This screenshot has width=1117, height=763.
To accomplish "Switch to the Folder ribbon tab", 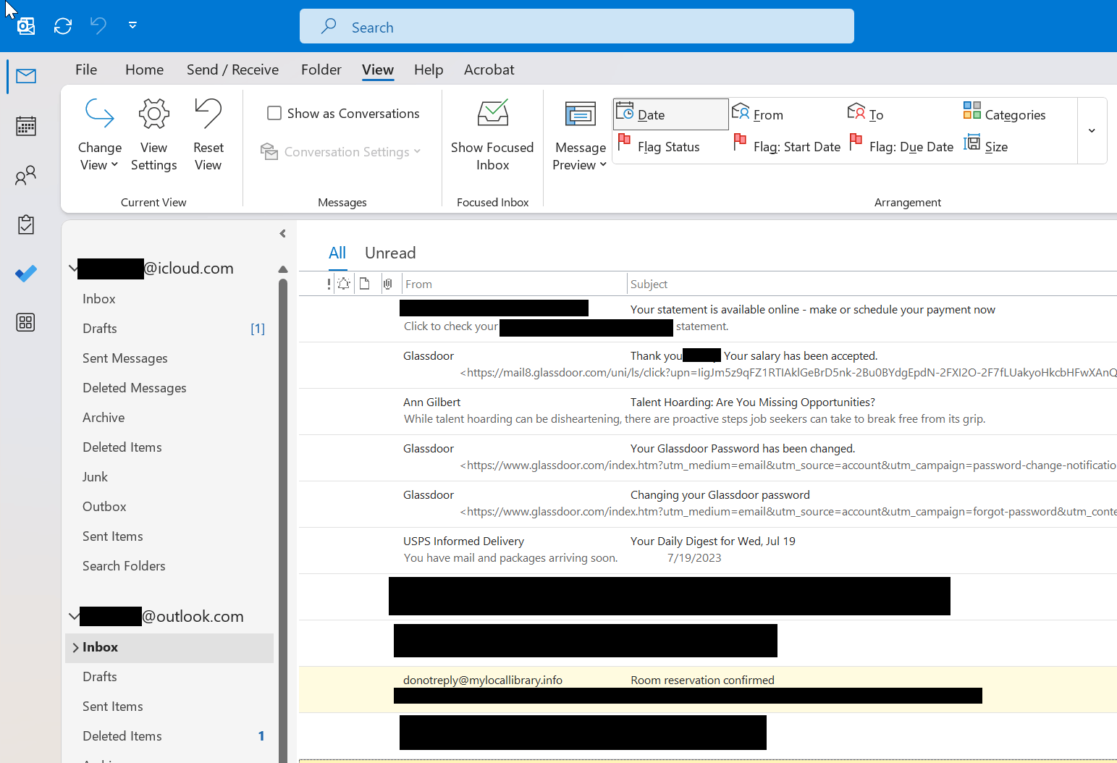I will click(321, 69).
